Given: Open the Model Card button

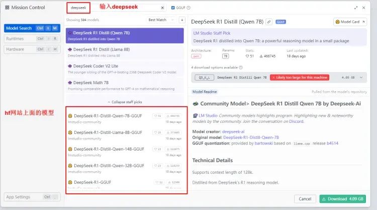Looking at the screenshot, I should click(x=350, y=22).
